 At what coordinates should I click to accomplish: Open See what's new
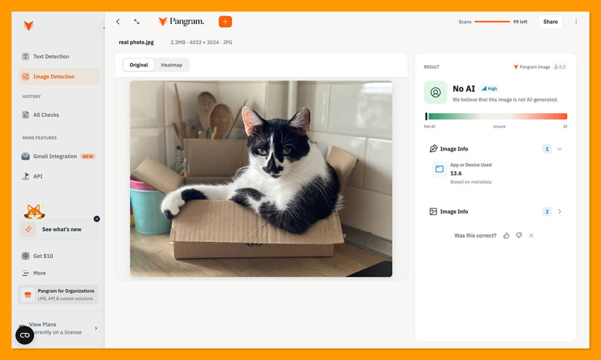tap(58, 229)
